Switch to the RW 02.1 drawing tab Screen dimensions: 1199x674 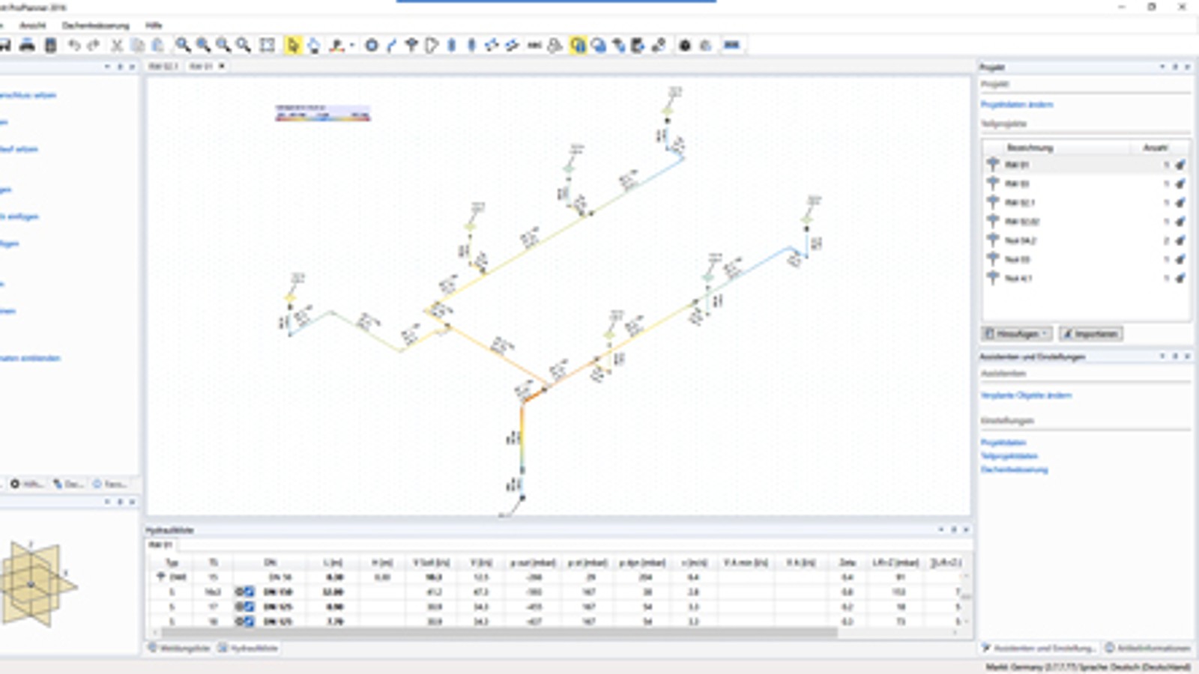163,66
